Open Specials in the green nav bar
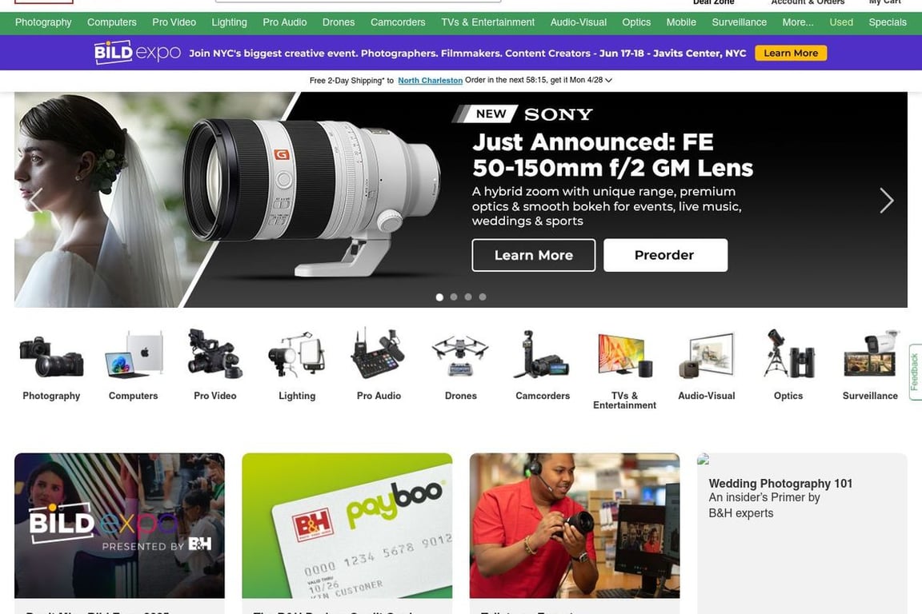Screen dimensions: 922x614 pyautogui.click(x=888, y=22)
